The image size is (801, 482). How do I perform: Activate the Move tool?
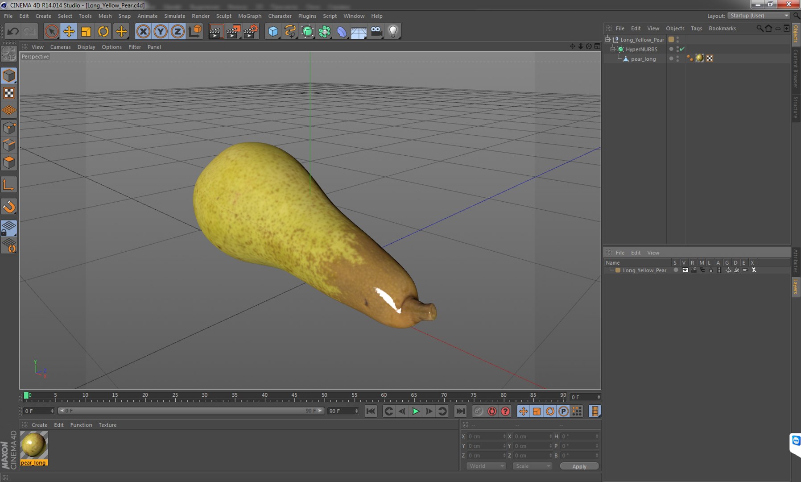pos(69,31)
